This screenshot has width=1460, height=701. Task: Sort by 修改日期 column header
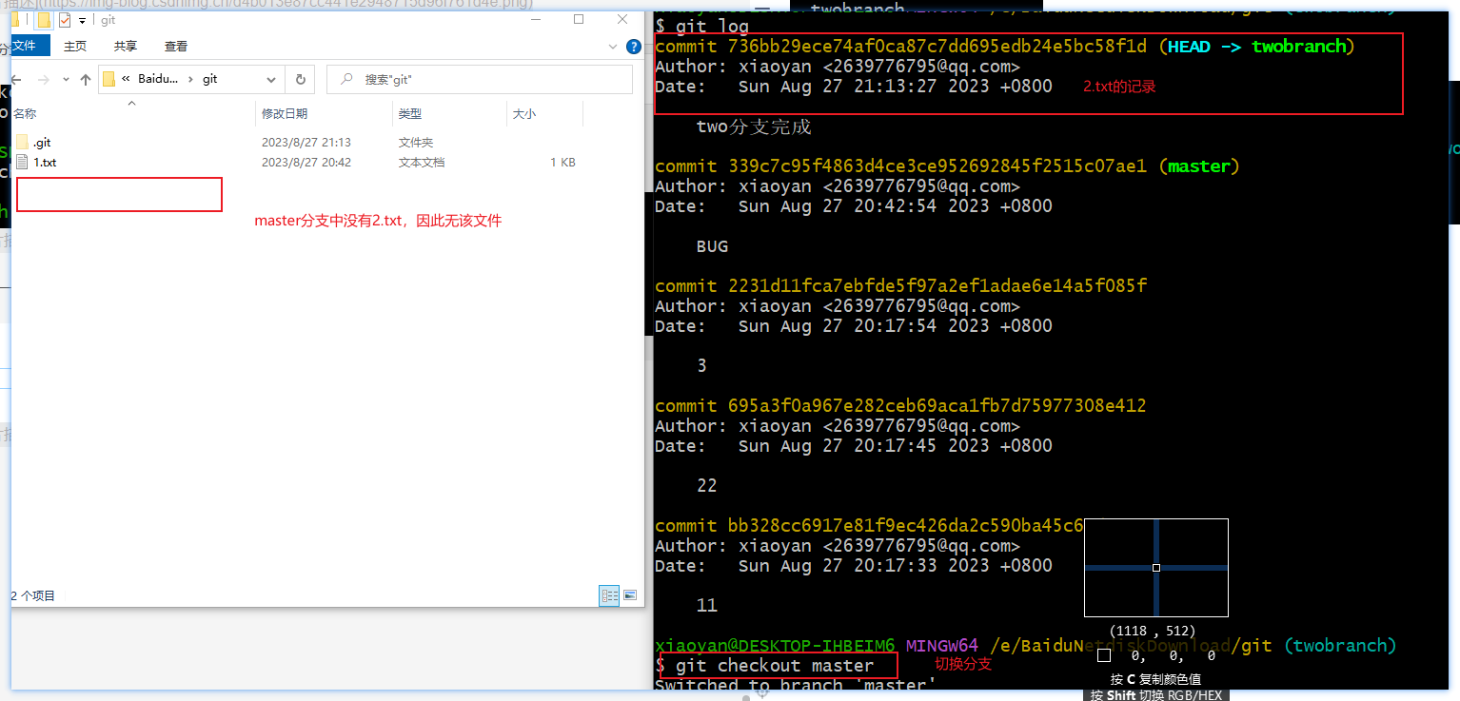[285, 113]
